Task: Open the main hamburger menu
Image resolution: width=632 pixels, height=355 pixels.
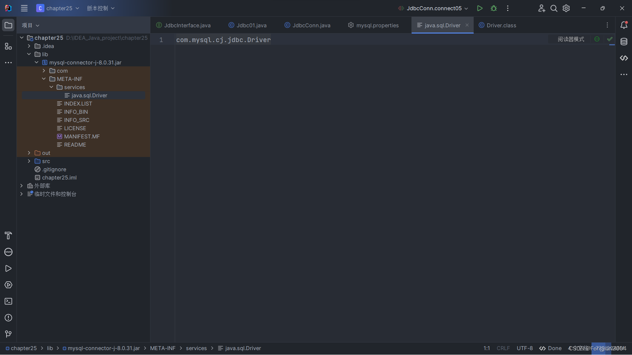Action: (x=24, y=8)
